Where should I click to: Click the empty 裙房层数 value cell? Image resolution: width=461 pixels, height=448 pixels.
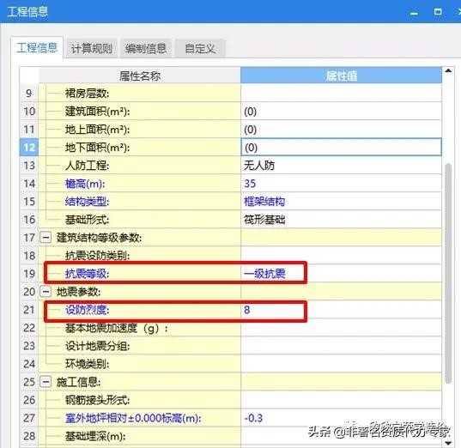(342, 94)
